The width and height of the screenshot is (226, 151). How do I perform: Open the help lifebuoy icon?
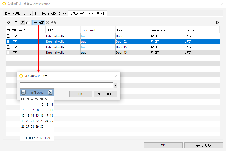click(217, 22)
